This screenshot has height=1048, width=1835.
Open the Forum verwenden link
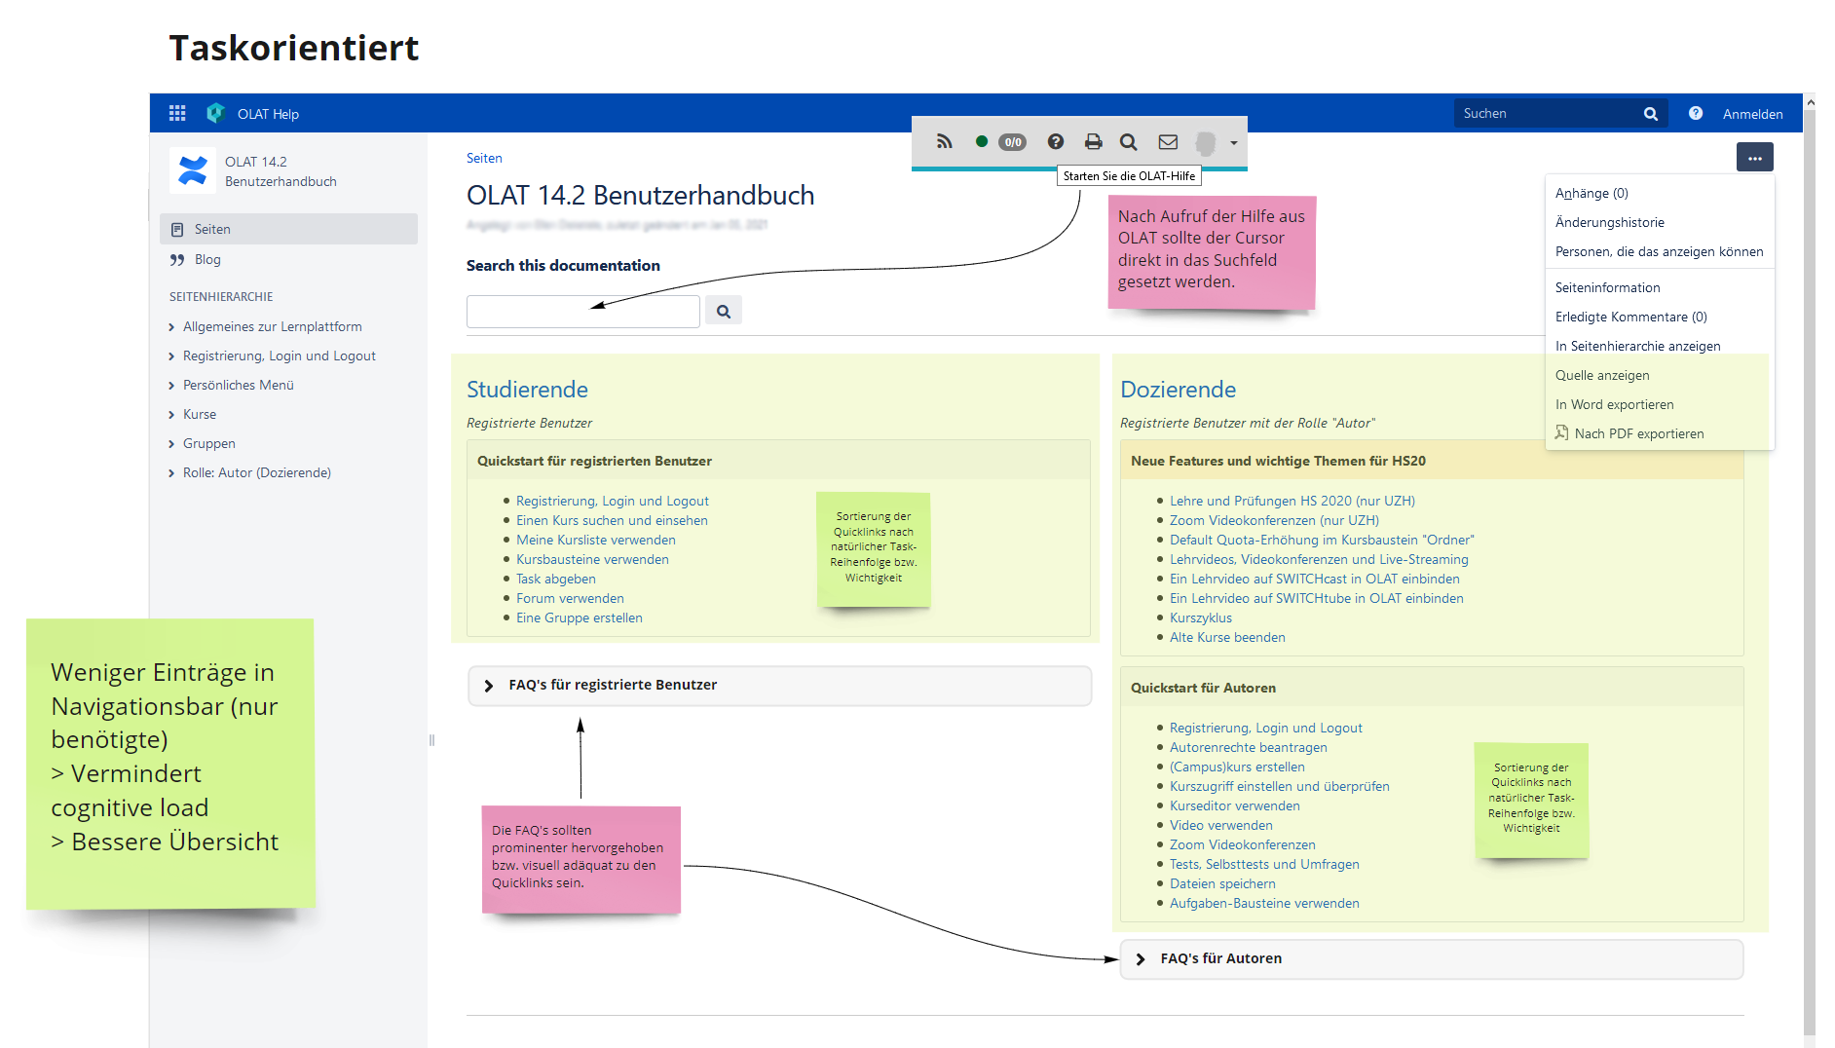click(570, 598)
